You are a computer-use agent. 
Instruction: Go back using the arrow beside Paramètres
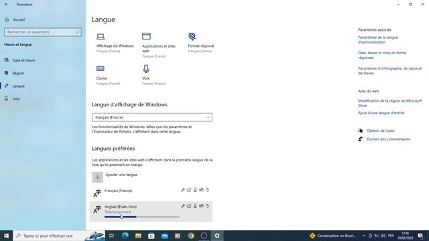[6, 5]
